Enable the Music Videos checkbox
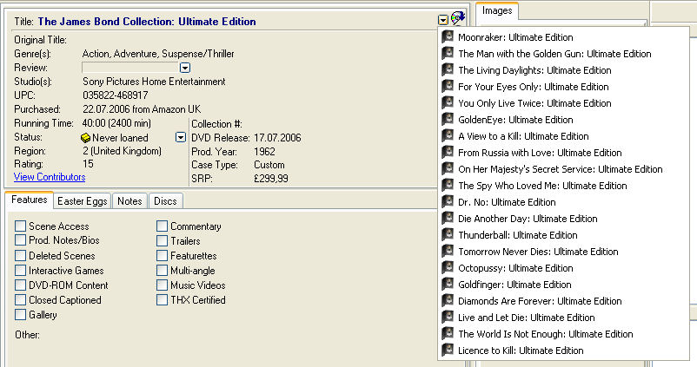This screenshot has height=367, width=697. click(x=162, y=285)
